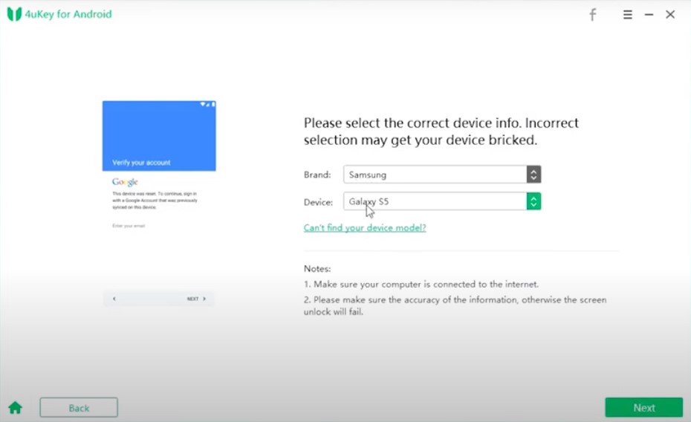Click the 4uKey for Android logo

tap(59, 14)
